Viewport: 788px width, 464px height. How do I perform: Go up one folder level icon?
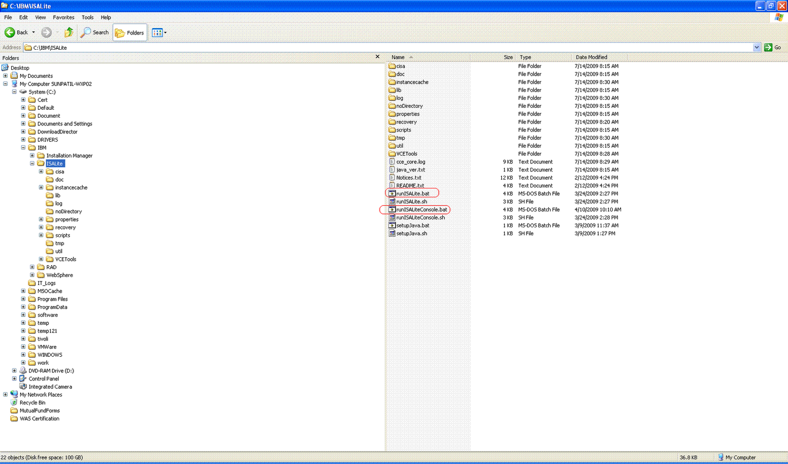click(69, 32)
